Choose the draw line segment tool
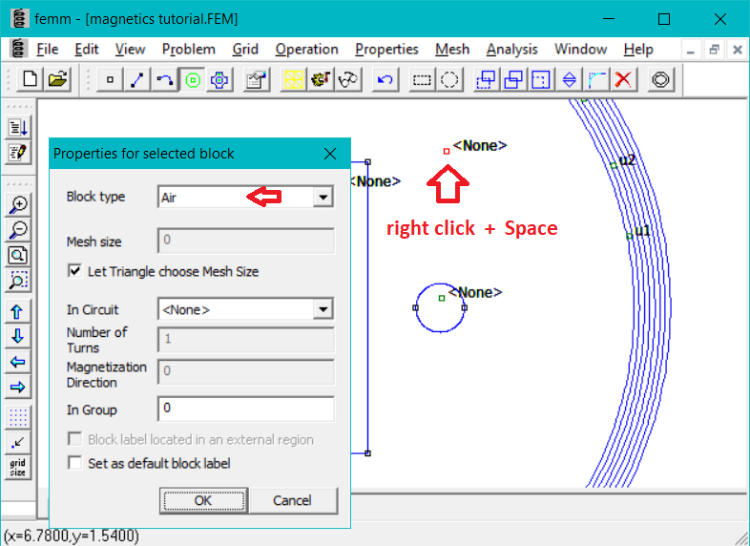Viewport: 750px width, 546px height. [x=137, y=80]
